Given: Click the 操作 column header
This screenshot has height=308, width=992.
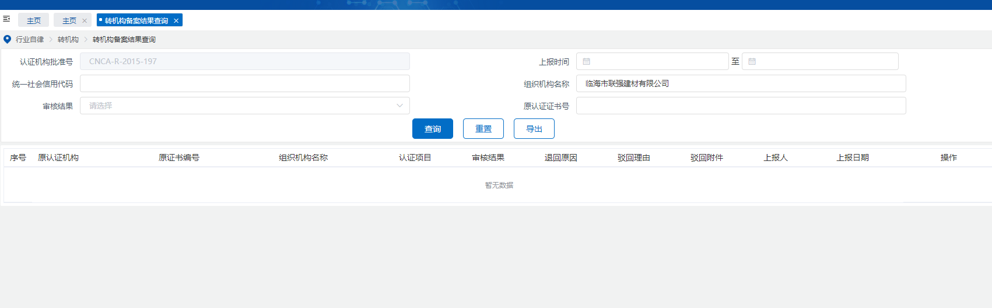Looking at the screenshot, I should 949,157.
